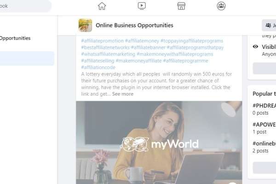Go to the Facebook Home icon
Image resolution: width=276 pixels, height=184 pixels.
click(x=102, y=6)
